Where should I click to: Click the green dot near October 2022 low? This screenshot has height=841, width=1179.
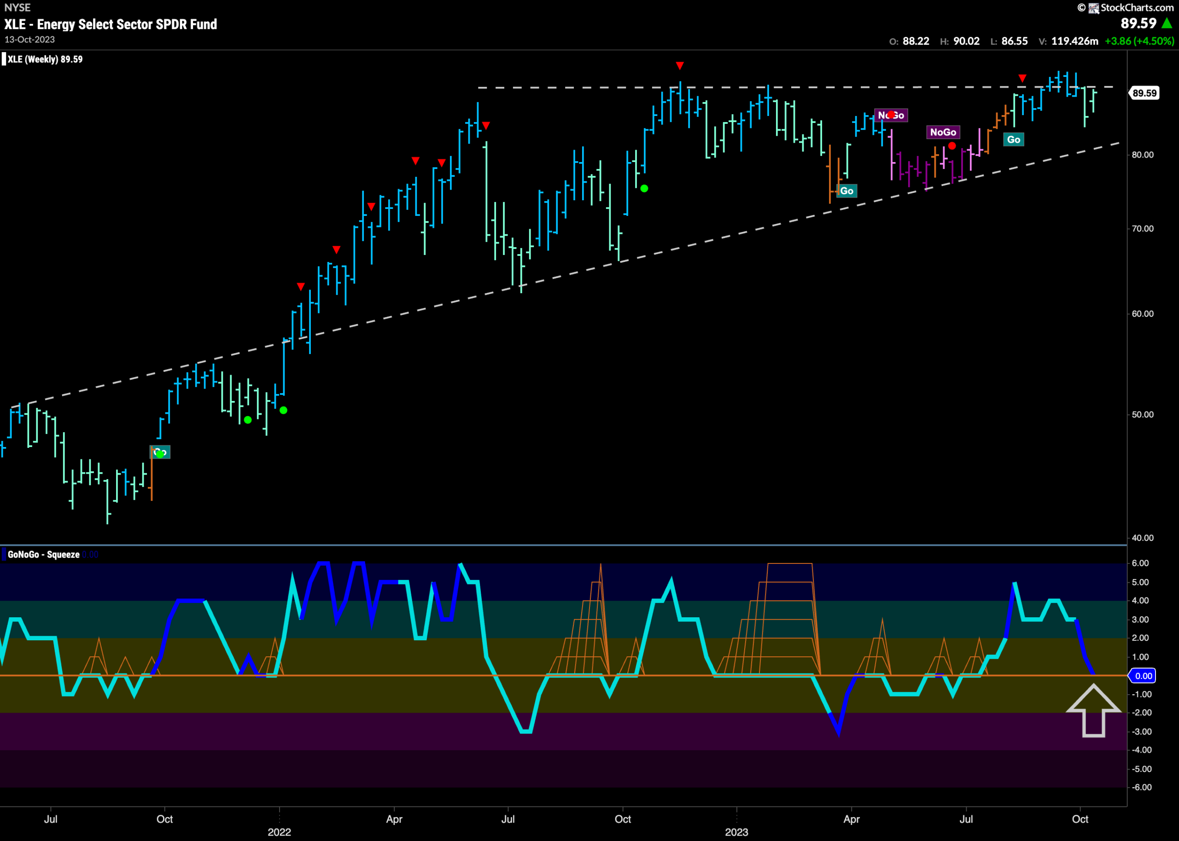click(644, 189)
